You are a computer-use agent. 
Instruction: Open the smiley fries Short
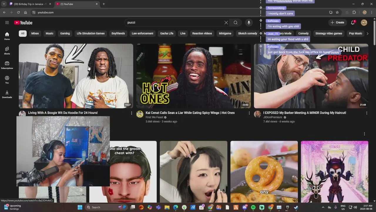[x=264, y=172]
